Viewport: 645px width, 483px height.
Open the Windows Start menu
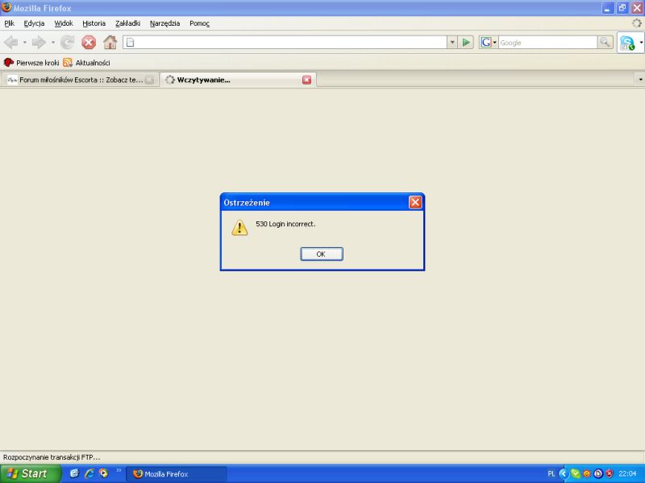(x=30, y=473)
